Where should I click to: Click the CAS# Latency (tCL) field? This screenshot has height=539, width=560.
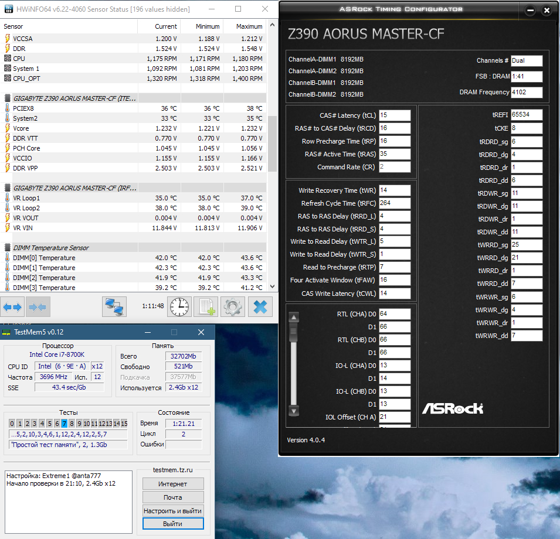(x=395, y=115)
